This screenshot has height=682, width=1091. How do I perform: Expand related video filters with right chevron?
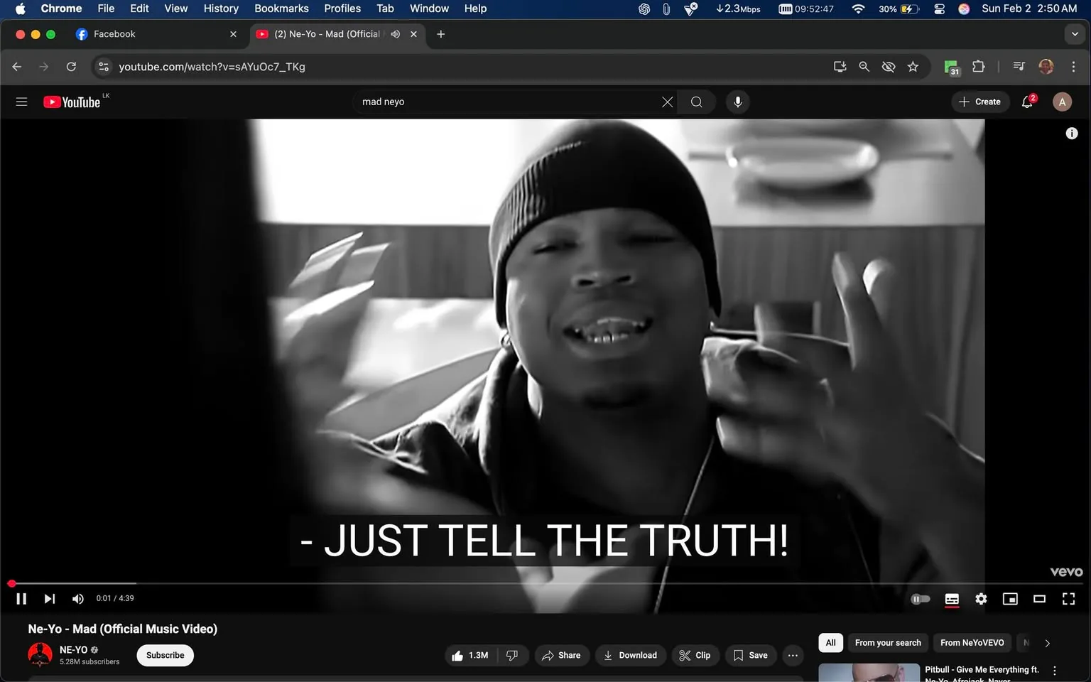coord(1047,642)
